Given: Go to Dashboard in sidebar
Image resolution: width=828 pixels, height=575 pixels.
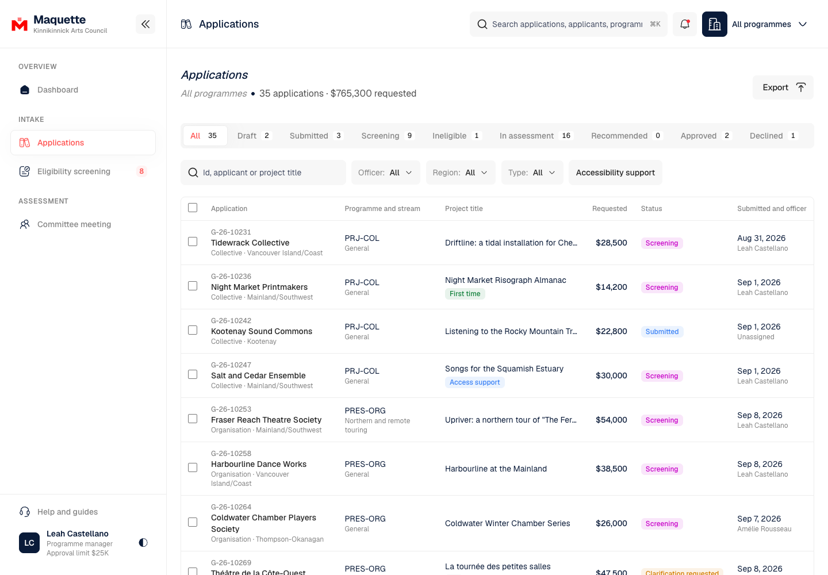Looking at the screenshot, I should (83, 90).
